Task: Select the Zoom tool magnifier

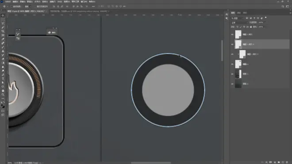Action: (x=3, y=95)
